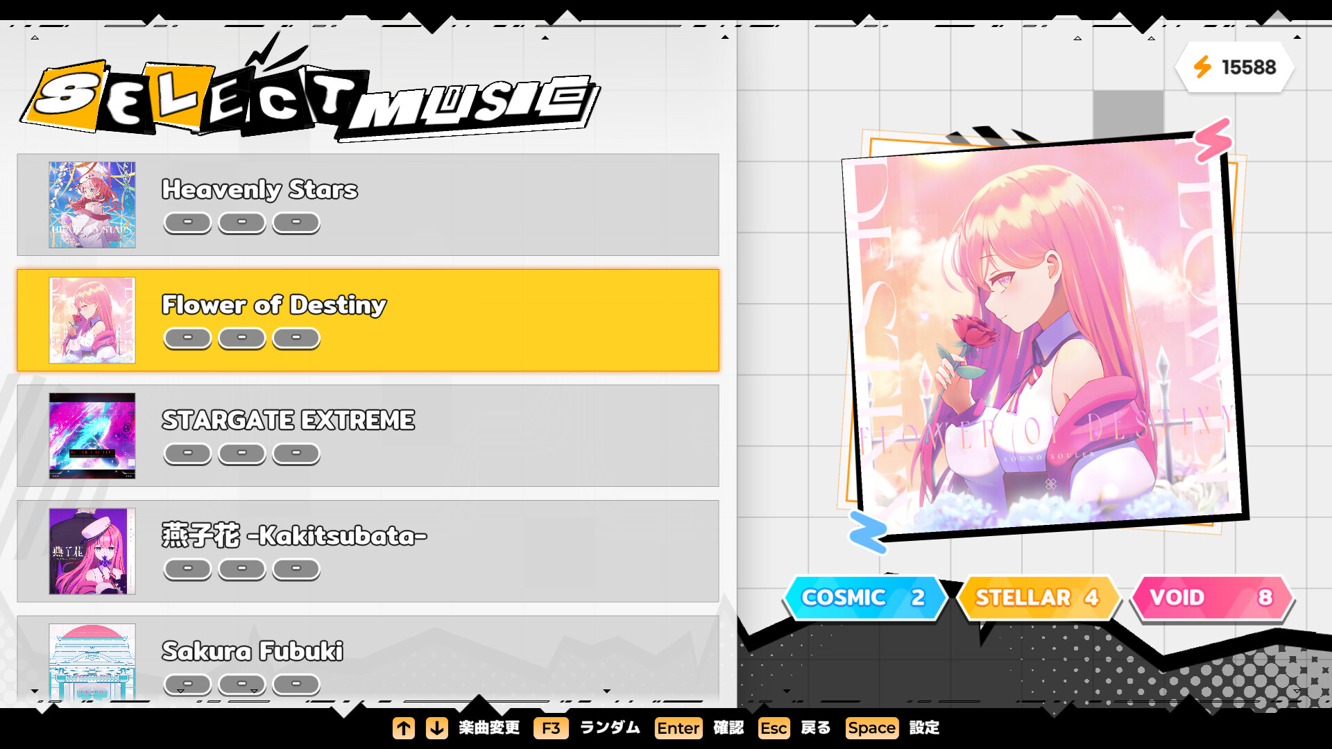
Task: Choose the 燕子花 -Kakitsubata- song
Action: tap(368, 551)
